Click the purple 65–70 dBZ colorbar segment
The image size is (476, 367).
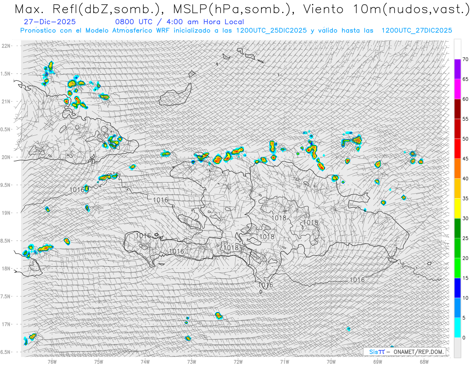coord(457,69)
